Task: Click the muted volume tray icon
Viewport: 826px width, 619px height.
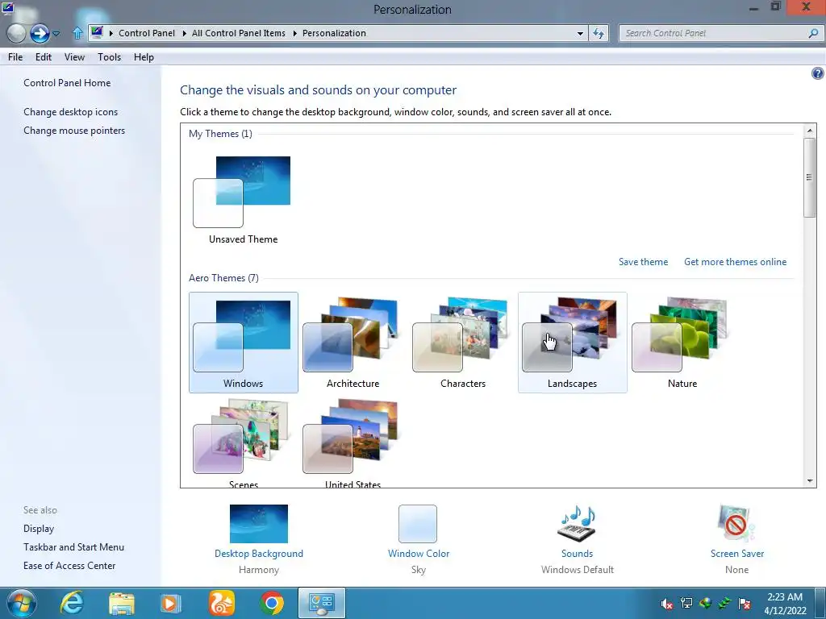Action: click(x=667, y=603)
